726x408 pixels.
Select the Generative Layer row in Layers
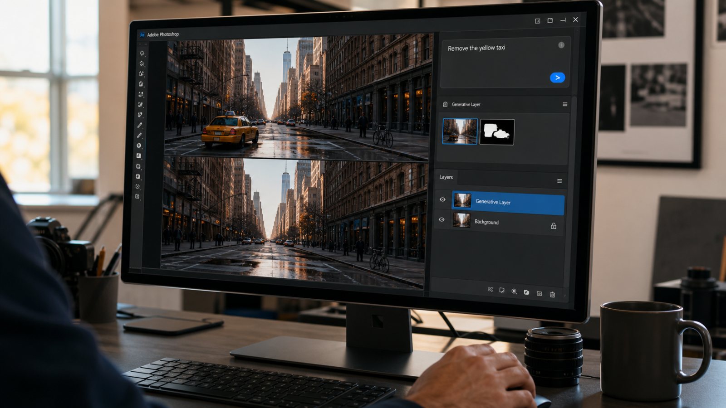(x=508, y=202)
